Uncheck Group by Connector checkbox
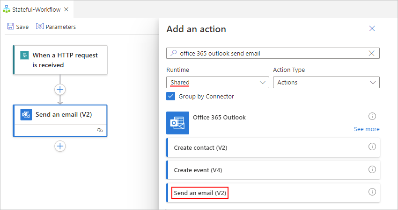The height and width of the screenshot is (210, 398). 171,97
